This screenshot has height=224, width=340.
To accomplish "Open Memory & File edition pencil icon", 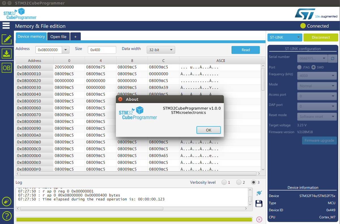I will [7, 39].
